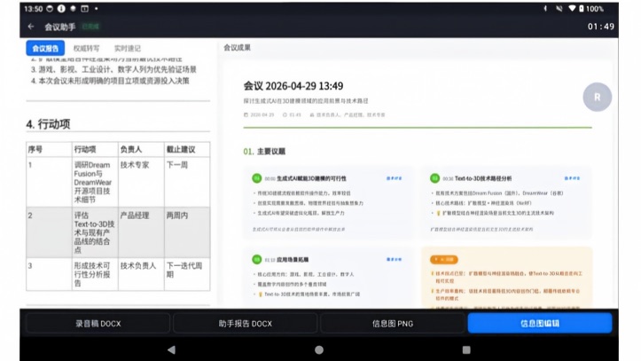641x361 pixels.
Task: Click the blue link on the 应用场景拓展 card
Action: pyautogui.click(x=394, y=259)
